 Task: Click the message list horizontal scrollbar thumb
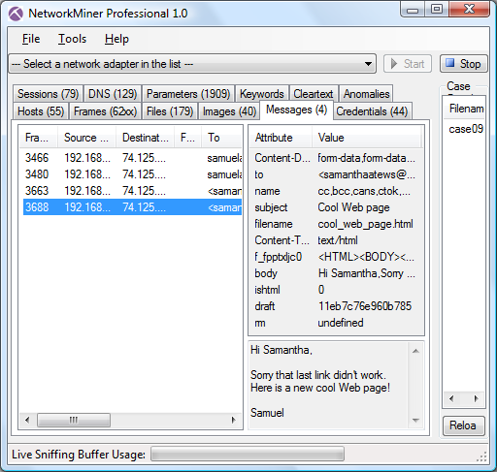[74, 420]
